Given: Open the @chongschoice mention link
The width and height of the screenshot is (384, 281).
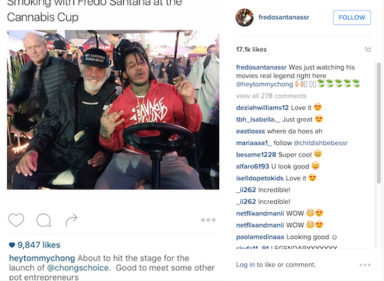Looking at the screenshot, I should coord(77,268).
